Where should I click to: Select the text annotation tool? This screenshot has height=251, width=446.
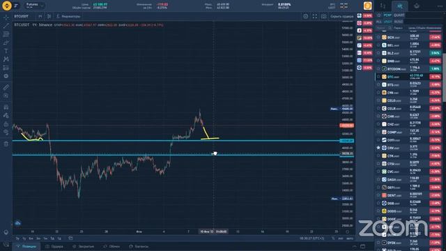pos(6,51)
